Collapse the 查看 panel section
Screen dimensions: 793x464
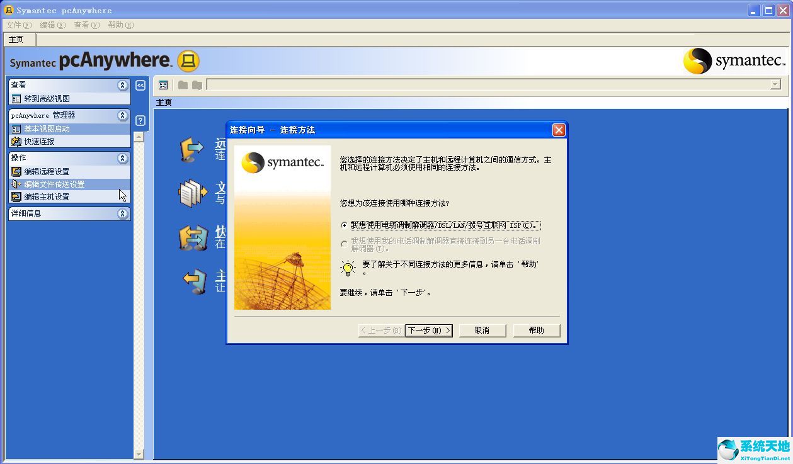click(x=122, y=85)
